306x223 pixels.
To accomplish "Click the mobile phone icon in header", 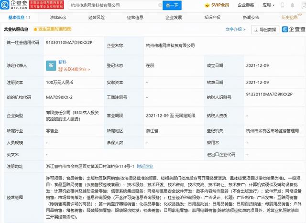I will point(282,5).
